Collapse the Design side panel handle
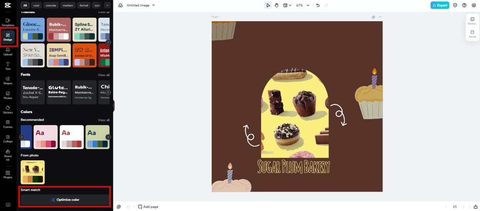The image size is (480, 211). tap(114, 106)
